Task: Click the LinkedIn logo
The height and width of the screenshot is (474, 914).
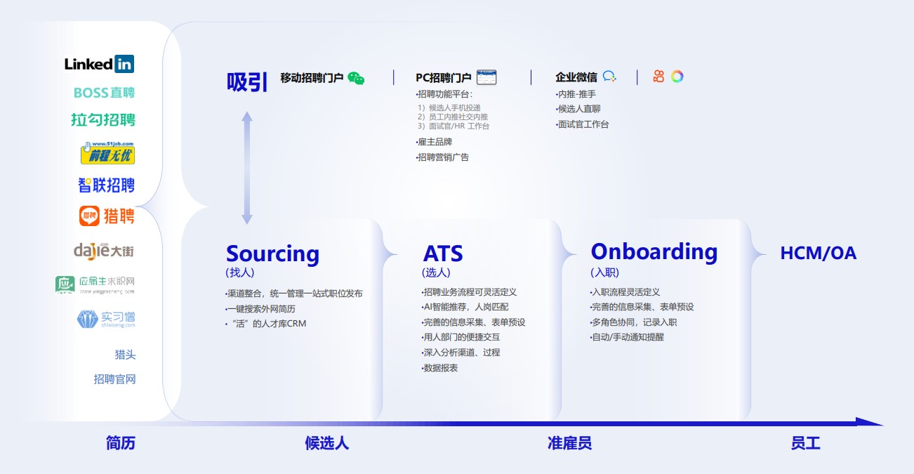Action: 99,64
